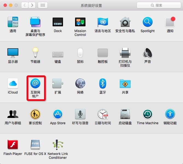Viewport: 183px width, 164px height.
Task: Click the show-all grid button
Action: (43, 5)
